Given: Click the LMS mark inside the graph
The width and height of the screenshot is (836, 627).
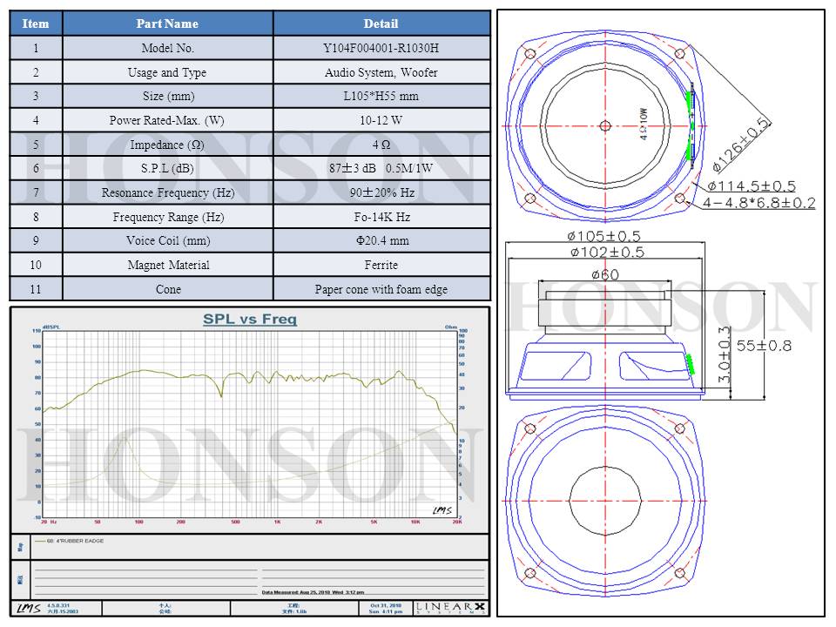Looking at the screenshot, I should click(x=442, y=509).
